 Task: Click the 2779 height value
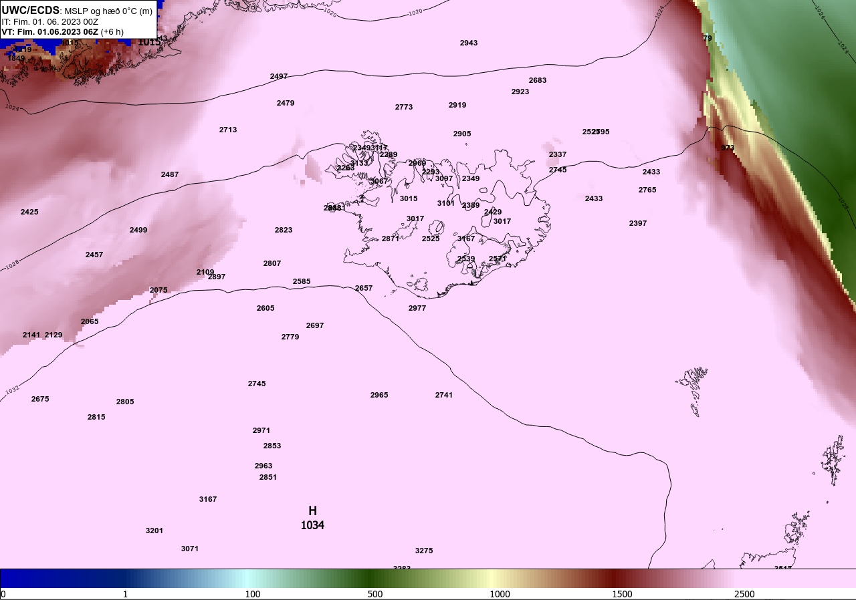pos(290,337)
